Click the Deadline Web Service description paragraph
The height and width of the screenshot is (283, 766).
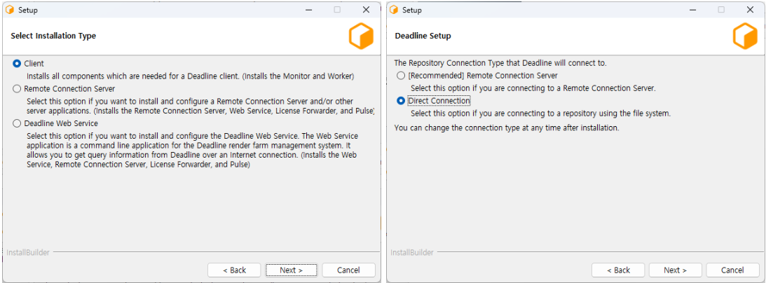point(192,150)
